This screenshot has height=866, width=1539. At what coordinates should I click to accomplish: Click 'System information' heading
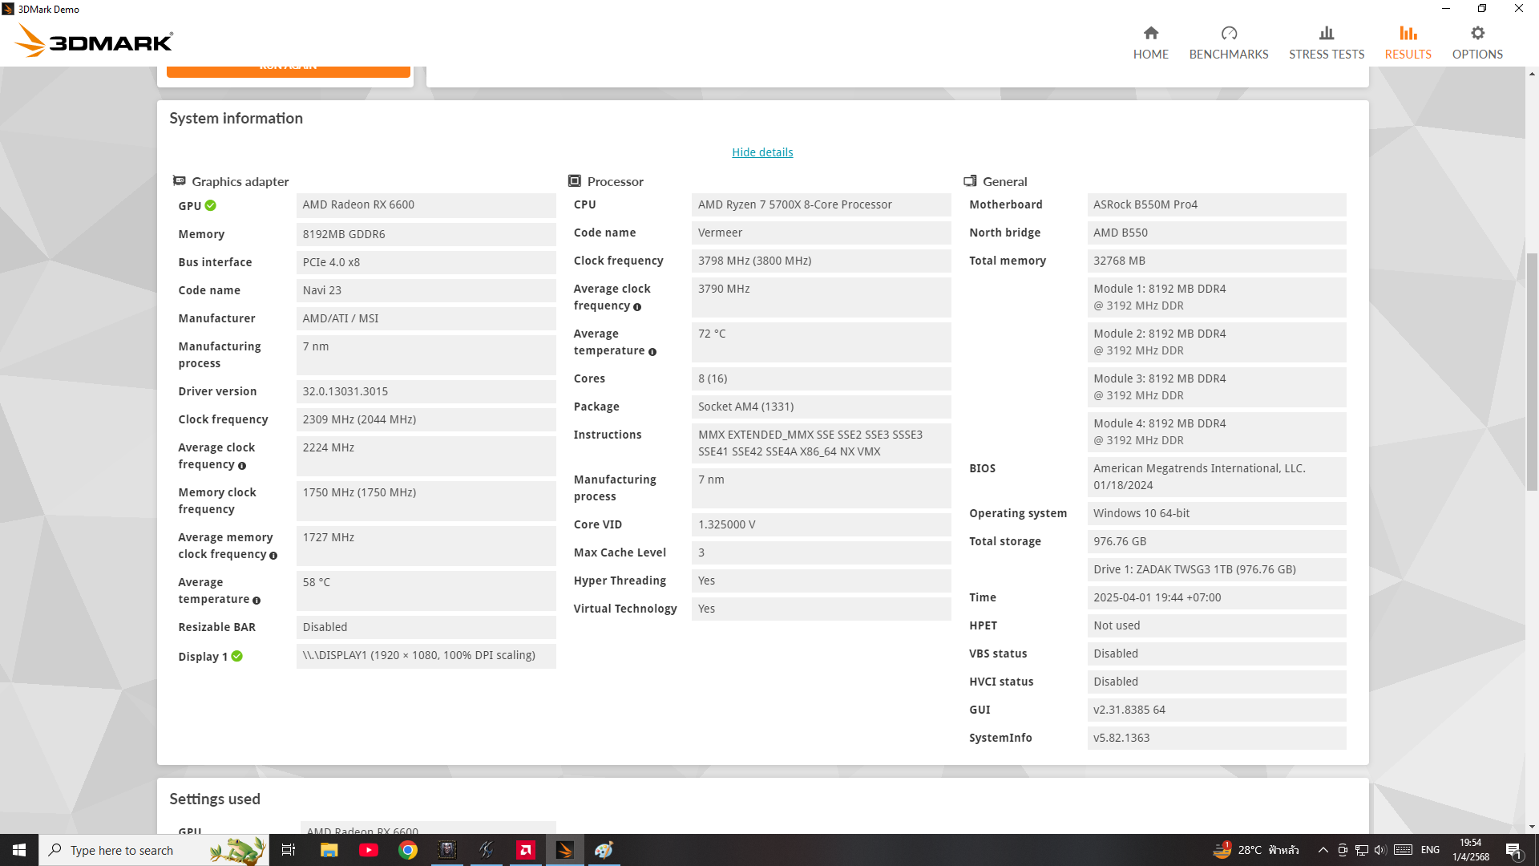coord(236,118)
